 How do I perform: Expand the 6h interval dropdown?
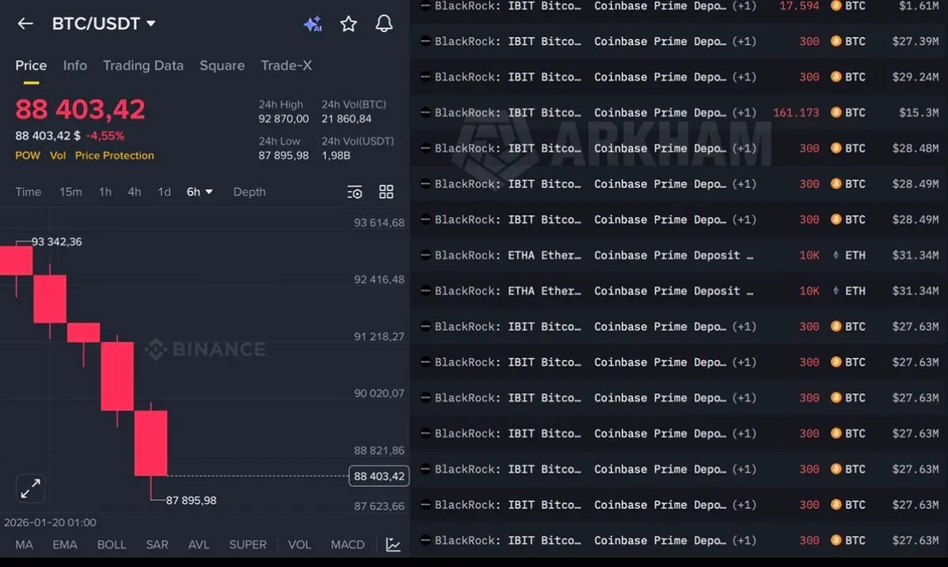pos(199,191)
